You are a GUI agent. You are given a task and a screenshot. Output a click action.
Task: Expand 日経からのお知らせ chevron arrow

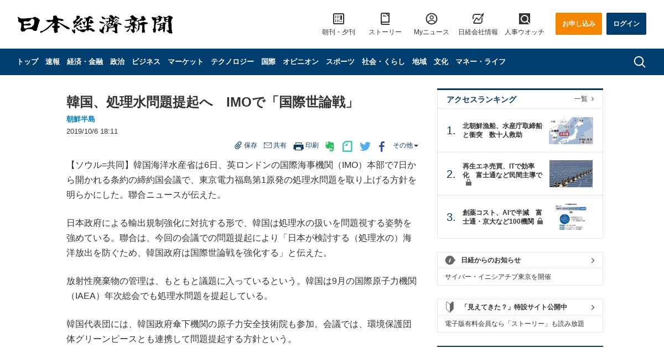593,260
